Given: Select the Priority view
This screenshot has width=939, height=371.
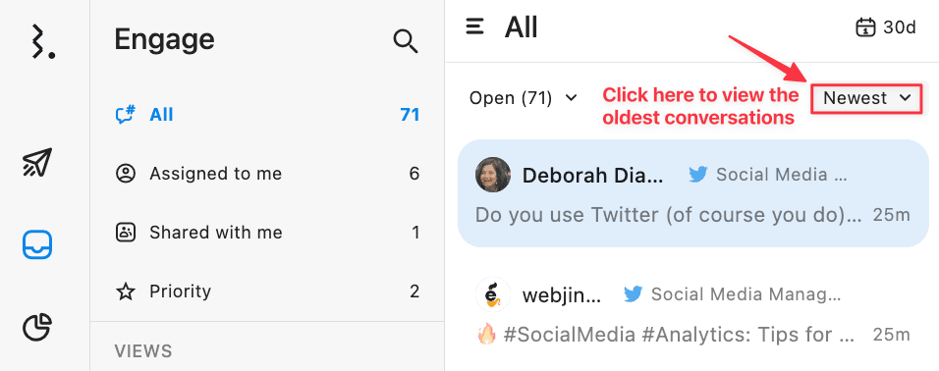Looking at the screenshot, I should (267, 291).
